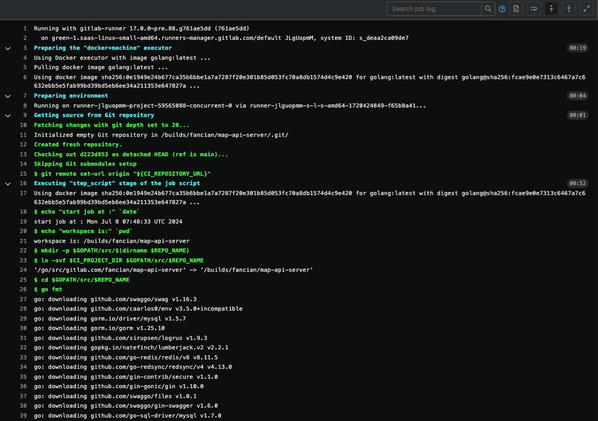Viewport: 598px width, 421px height.
Task: Enter full screen log view
Action: pyautogui.click(x=586, y=9)
